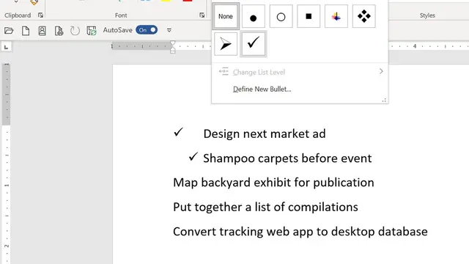Choose the solid square bullet
Viewport: 469px width, 264px height.
coord(309,16)
